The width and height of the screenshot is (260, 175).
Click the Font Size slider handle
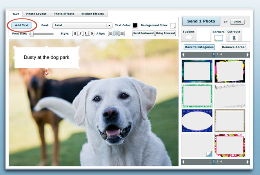pyautogui.click(x=32, y=34)
